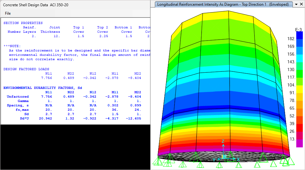Click the SECTION PROPERTIES heading
Viewport: 305px width, 170px height.
23,23
